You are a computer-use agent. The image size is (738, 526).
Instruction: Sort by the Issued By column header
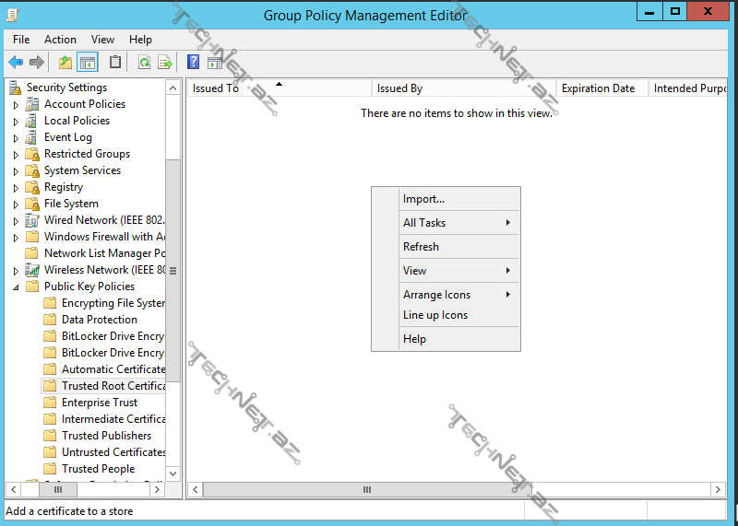[x=461, y=88]
